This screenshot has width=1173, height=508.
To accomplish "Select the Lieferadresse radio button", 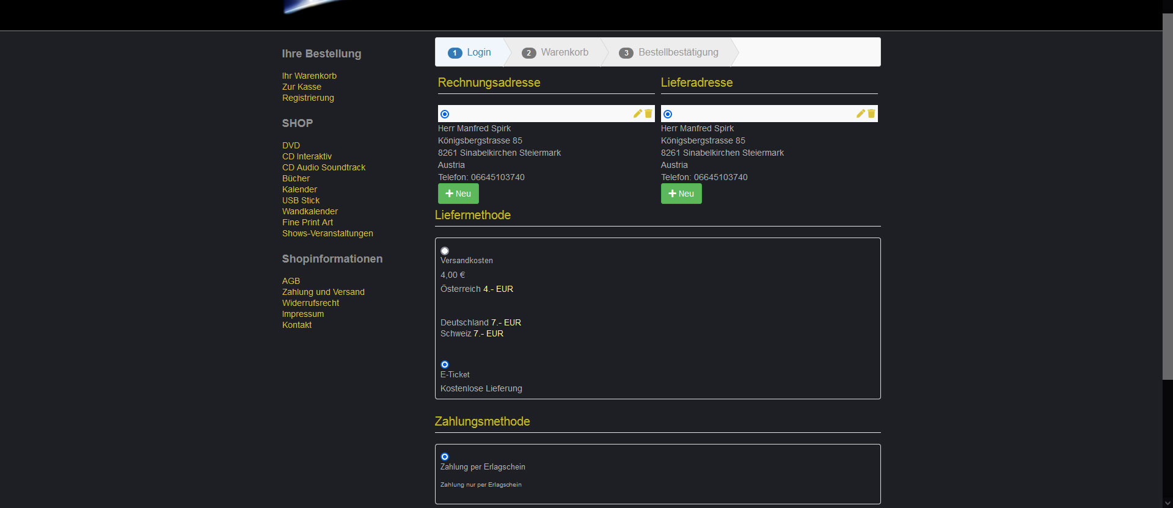I will point(668,114).
